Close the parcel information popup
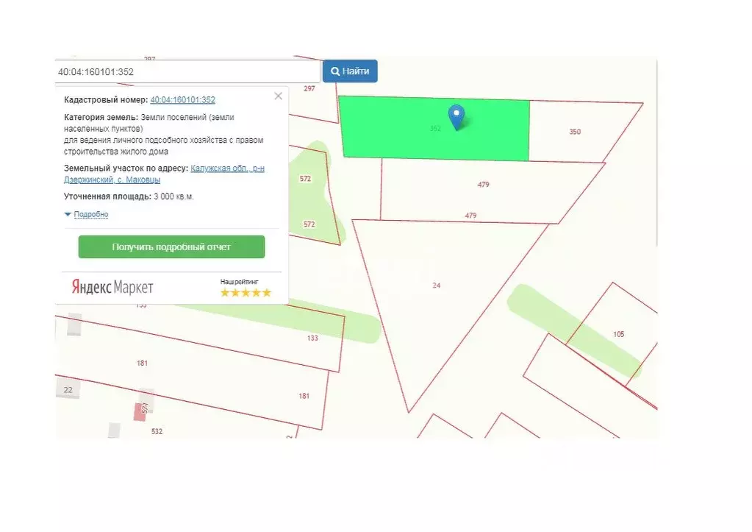The height and width of the screenshot is (532, 752). pyautogui.click(x=278, y=96)
